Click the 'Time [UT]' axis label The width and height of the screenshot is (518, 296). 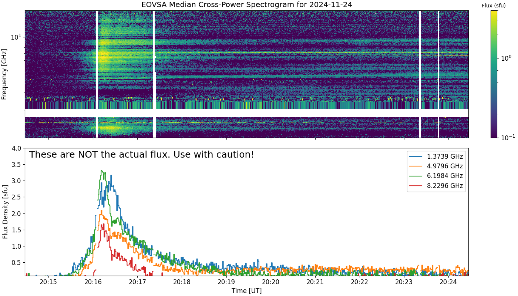click(x=246, y=291)
